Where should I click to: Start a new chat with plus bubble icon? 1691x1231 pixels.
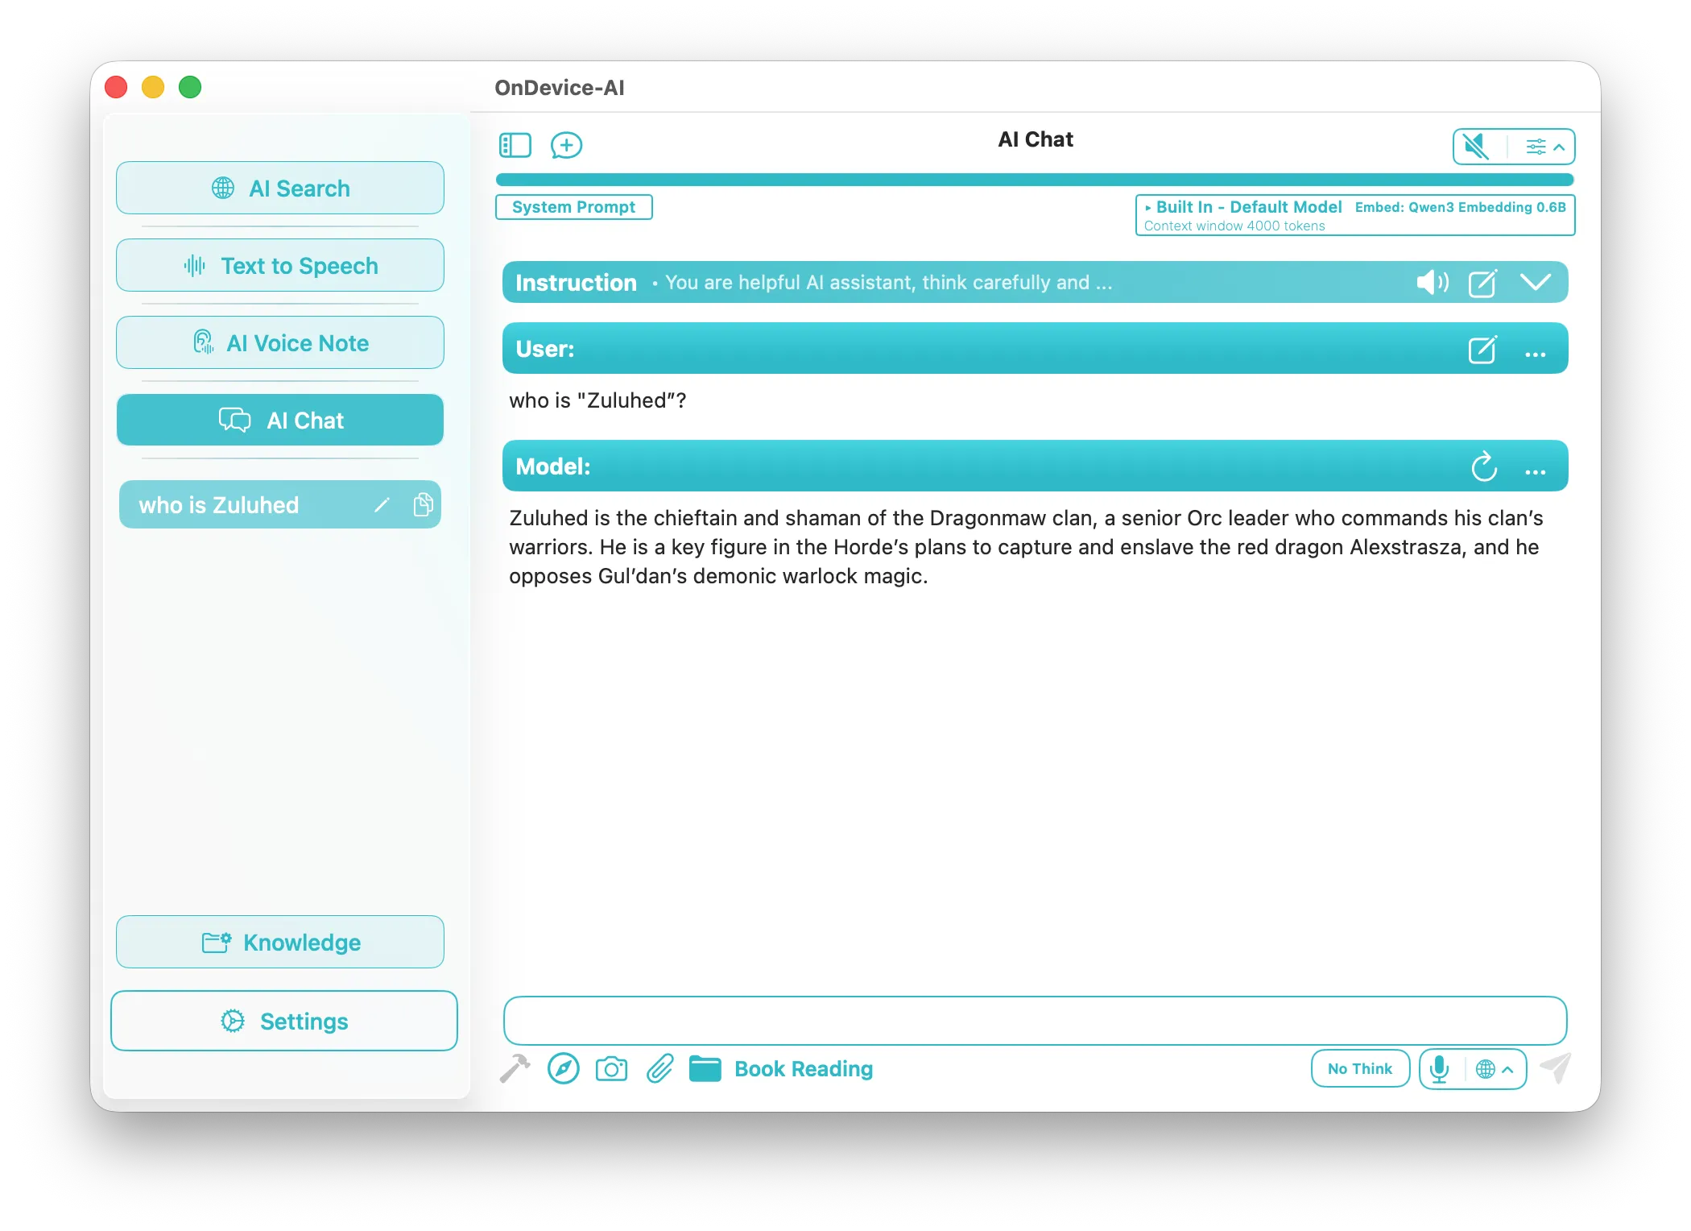tap(566, 146)
